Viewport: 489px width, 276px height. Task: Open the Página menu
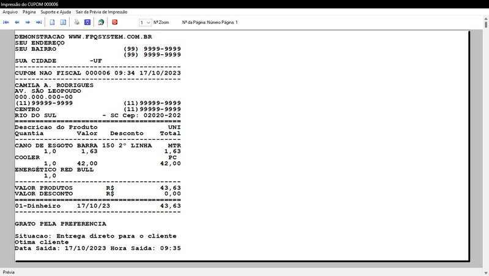(29, 12)
